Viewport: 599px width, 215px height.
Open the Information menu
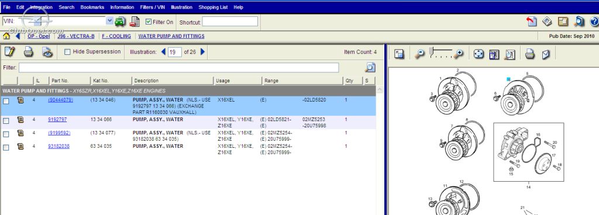coord(122,7)
